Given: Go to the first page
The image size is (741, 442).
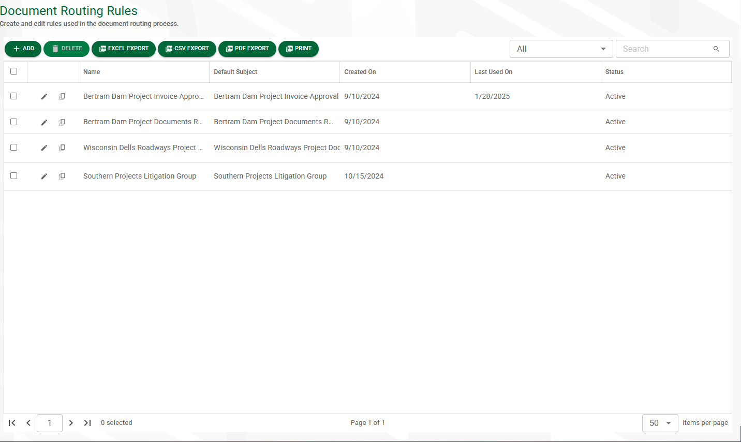Looking at the screenshot, I should 12,423.
